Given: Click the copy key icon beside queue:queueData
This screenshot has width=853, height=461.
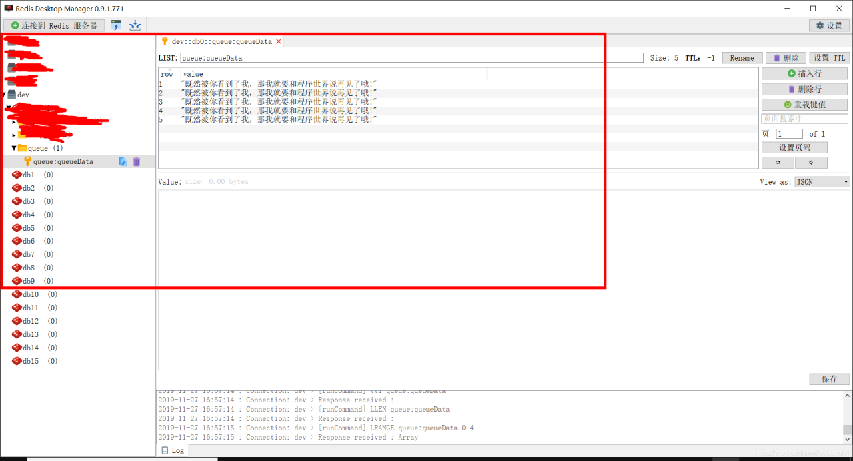Looking at the screenshot, I should click(123, 161).
